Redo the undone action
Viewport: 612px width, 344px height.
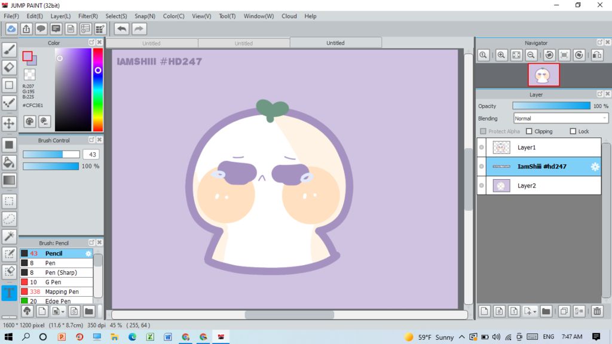coord(139,29)
